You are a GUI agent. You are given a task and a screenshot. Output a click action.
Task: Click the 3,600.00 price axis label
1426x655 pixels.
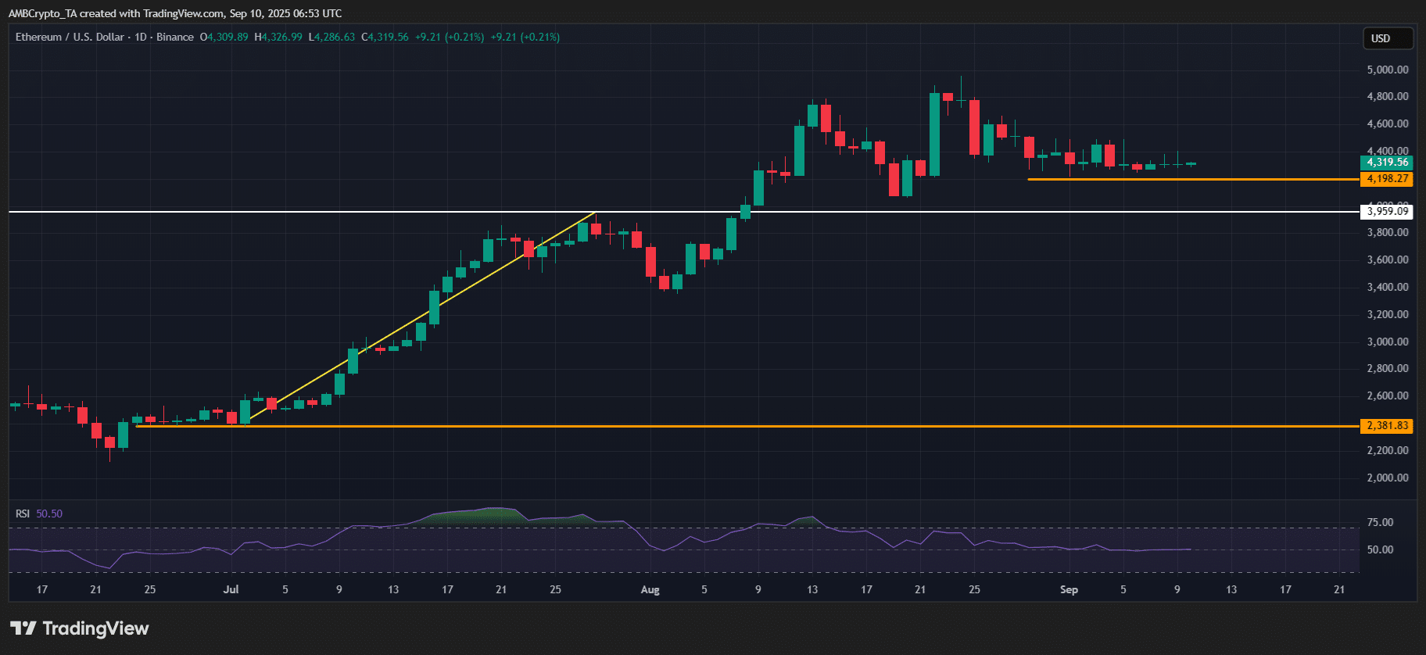(x=1387, y=259)
